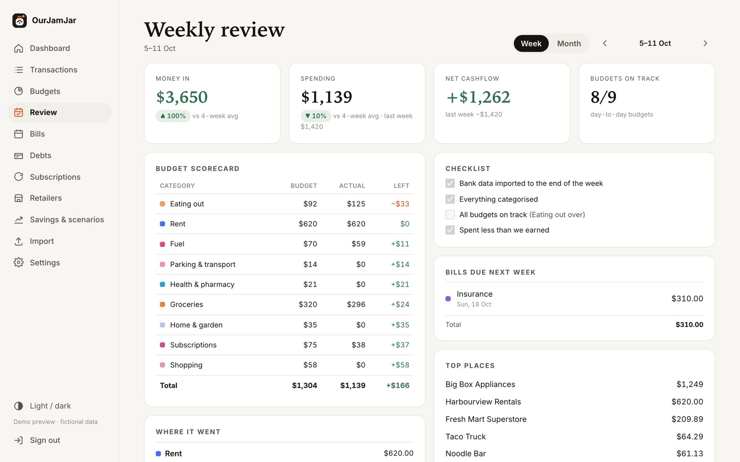Select the Week view tab
This screenshot has width=740, height=462.
coord(531,43)
